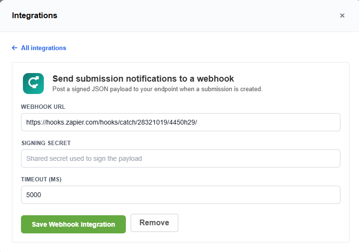The height and width of the screenshot is (252, 359).
Task: Place cursor in the hooks.zapier.com URL text
Action: point(112,122)
